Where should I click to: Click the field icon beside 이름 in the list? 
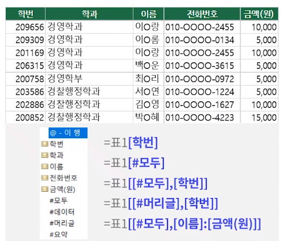pyautogui.click(x=45, y=167)
